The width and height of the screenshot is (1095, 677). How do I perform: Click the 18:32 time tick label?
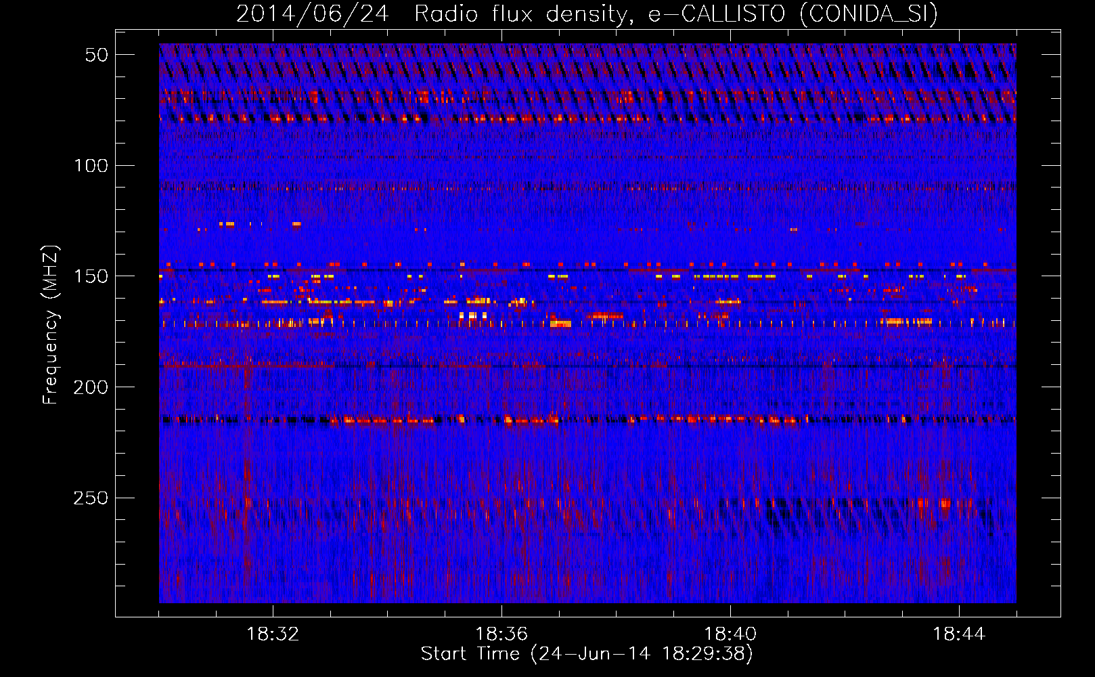273,634
